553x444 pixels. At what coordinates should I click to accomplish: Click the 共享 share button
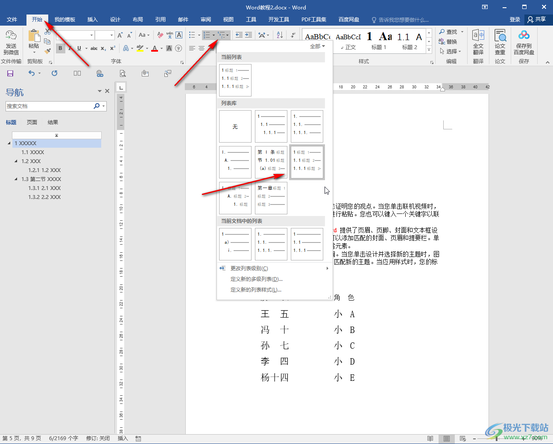pyautogui.click(x=537, y=19)
